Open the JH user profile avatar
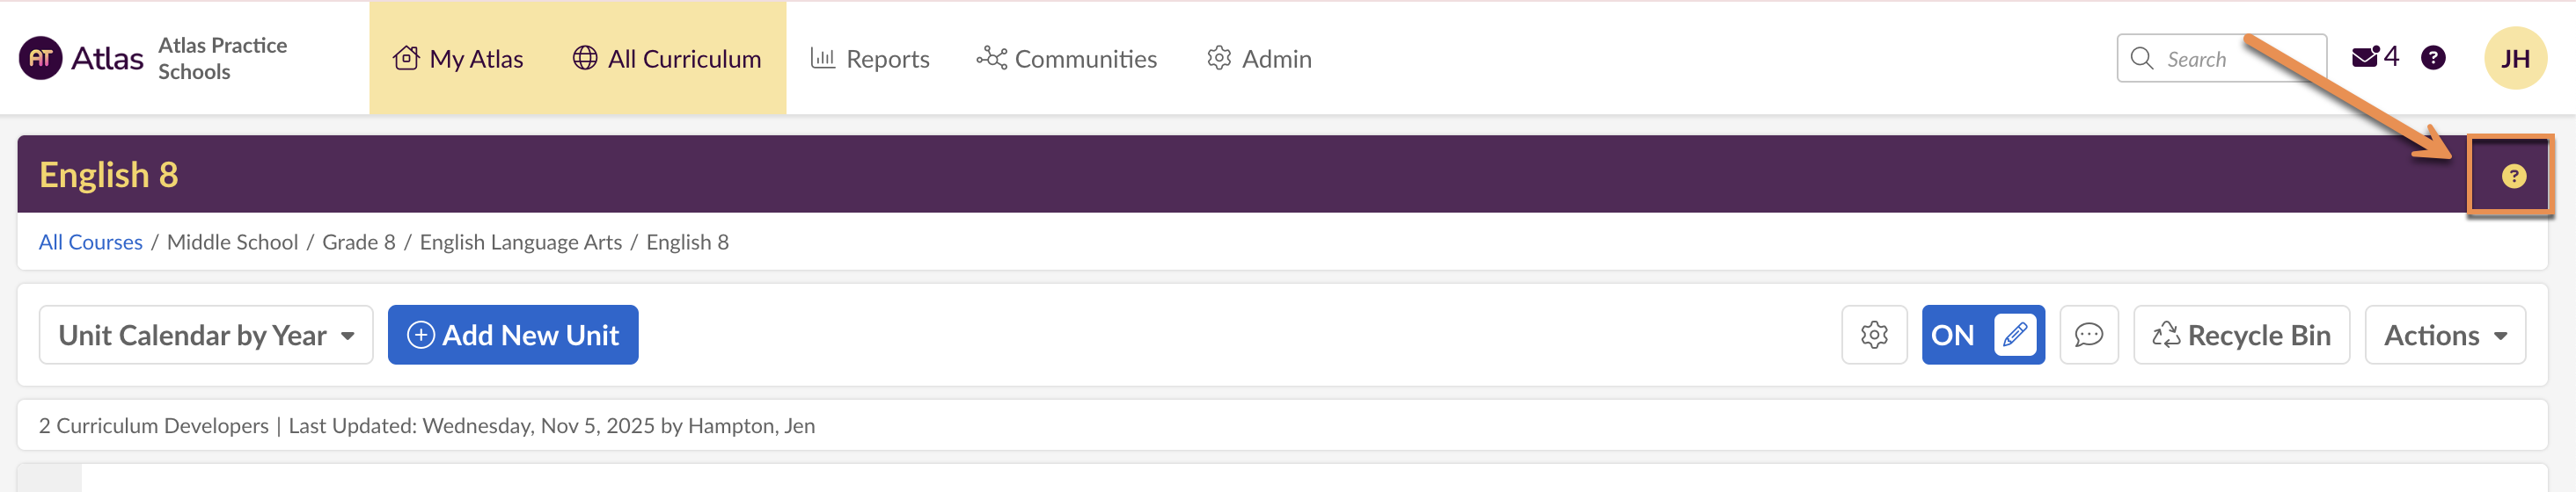 pos(2514,58)
